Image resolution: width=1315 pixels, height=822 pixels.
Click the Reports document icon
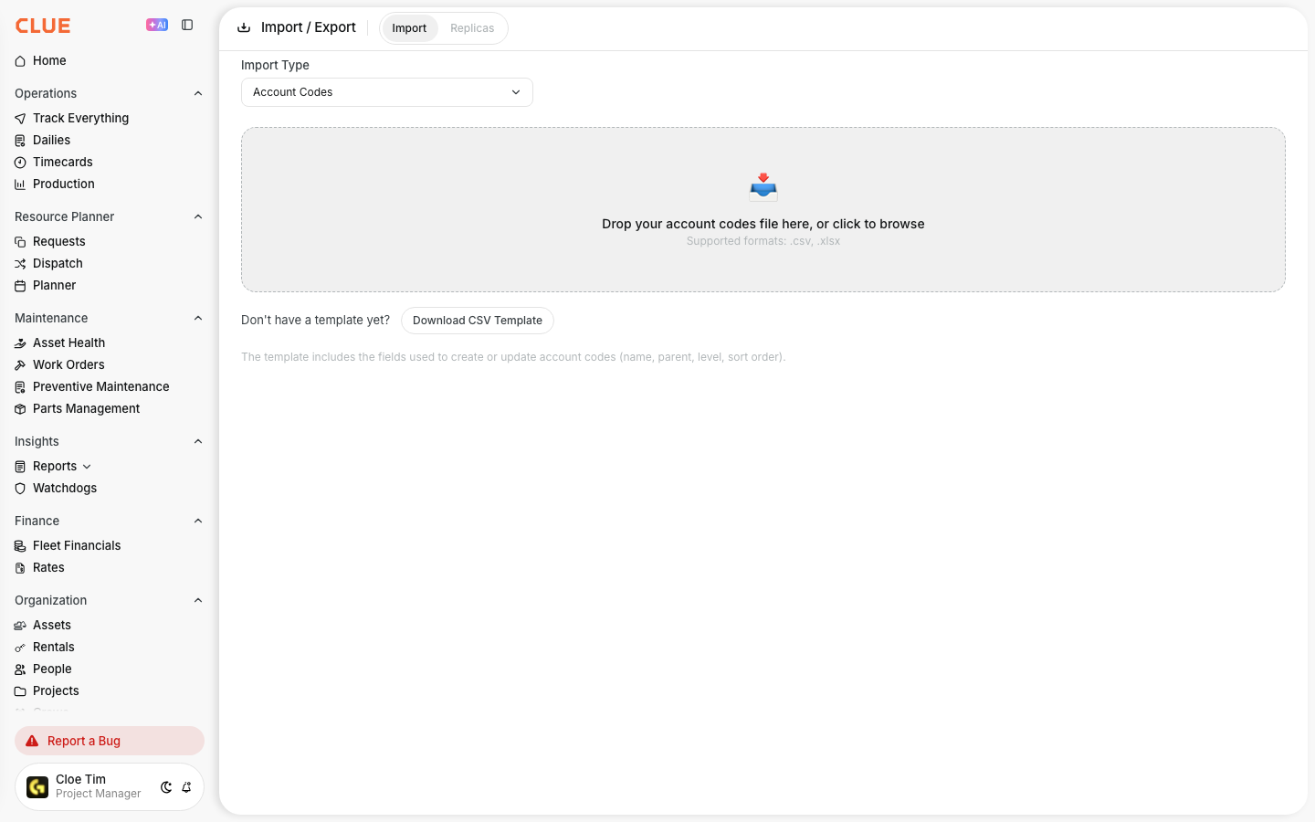(x=20, y=467)
